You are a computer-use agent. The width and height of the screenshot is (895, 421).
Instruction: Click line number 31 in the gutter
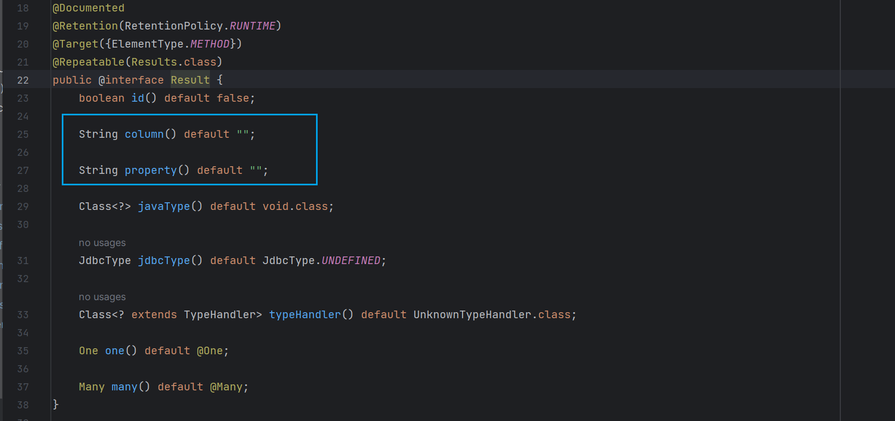click(23, 260)
